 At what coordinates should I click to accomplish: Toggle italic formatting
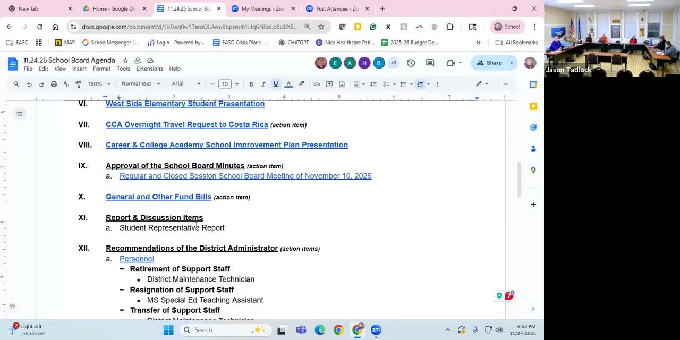pos(263,84)
